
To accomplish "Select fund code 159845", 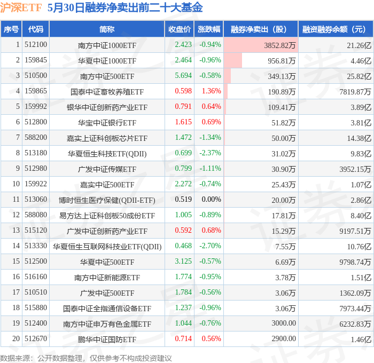I will coord(36,60).
